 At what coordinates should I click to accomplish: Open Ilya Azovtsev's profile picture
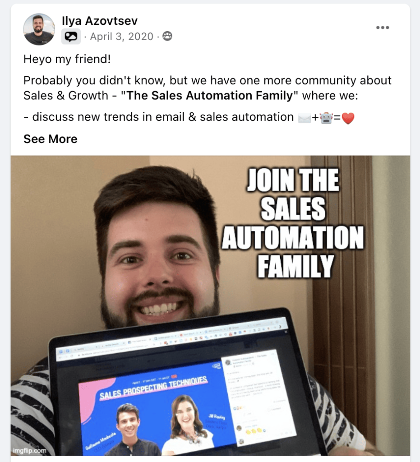coord(39,29)
